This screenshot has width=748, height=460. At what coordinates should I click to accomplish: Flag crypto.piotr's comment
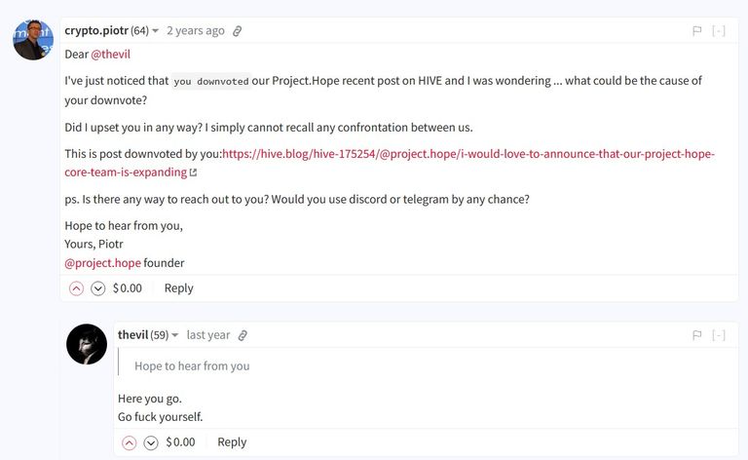[x=697, y=31]
